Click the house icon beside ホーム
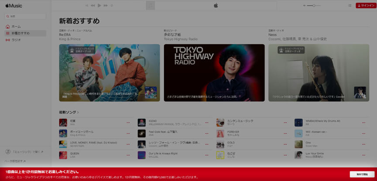Screen dimensions: 377x181 [x=8, y=26]
